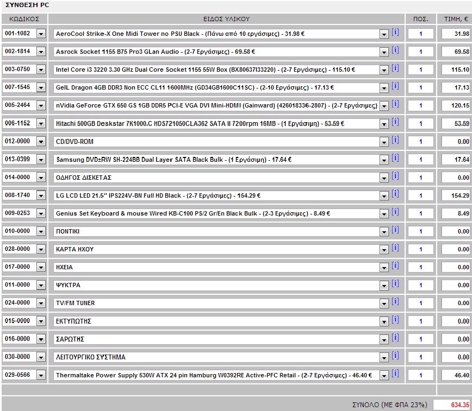Click the ΤΙΜΗ, € column header
The width and height of the screenshot is (472, 411).
point(456,19)
